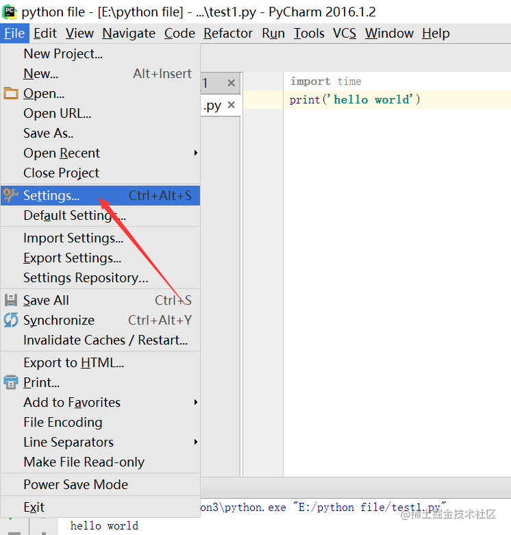
Task: Open the Run menu
Action: tap(273, 33)
